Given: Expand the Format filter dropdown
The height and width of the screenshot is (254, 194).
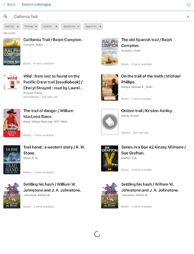Looking at the screenshot, I should [30, 27].
